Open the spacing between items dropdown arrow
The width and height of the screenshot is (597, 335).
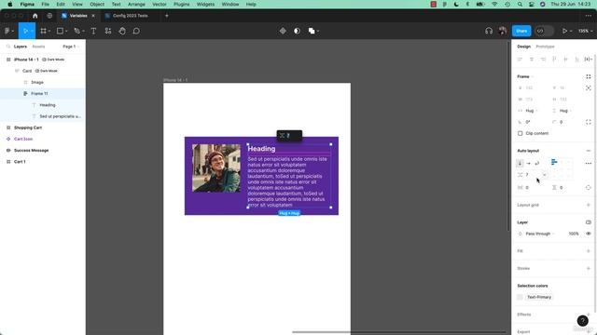click(x=545, y=175)
